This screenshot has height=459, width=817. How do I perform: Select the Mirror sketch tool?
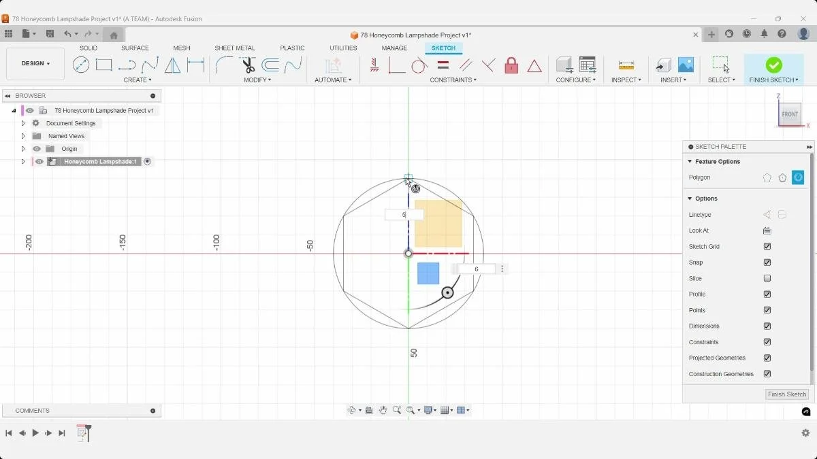coord(173,65)
